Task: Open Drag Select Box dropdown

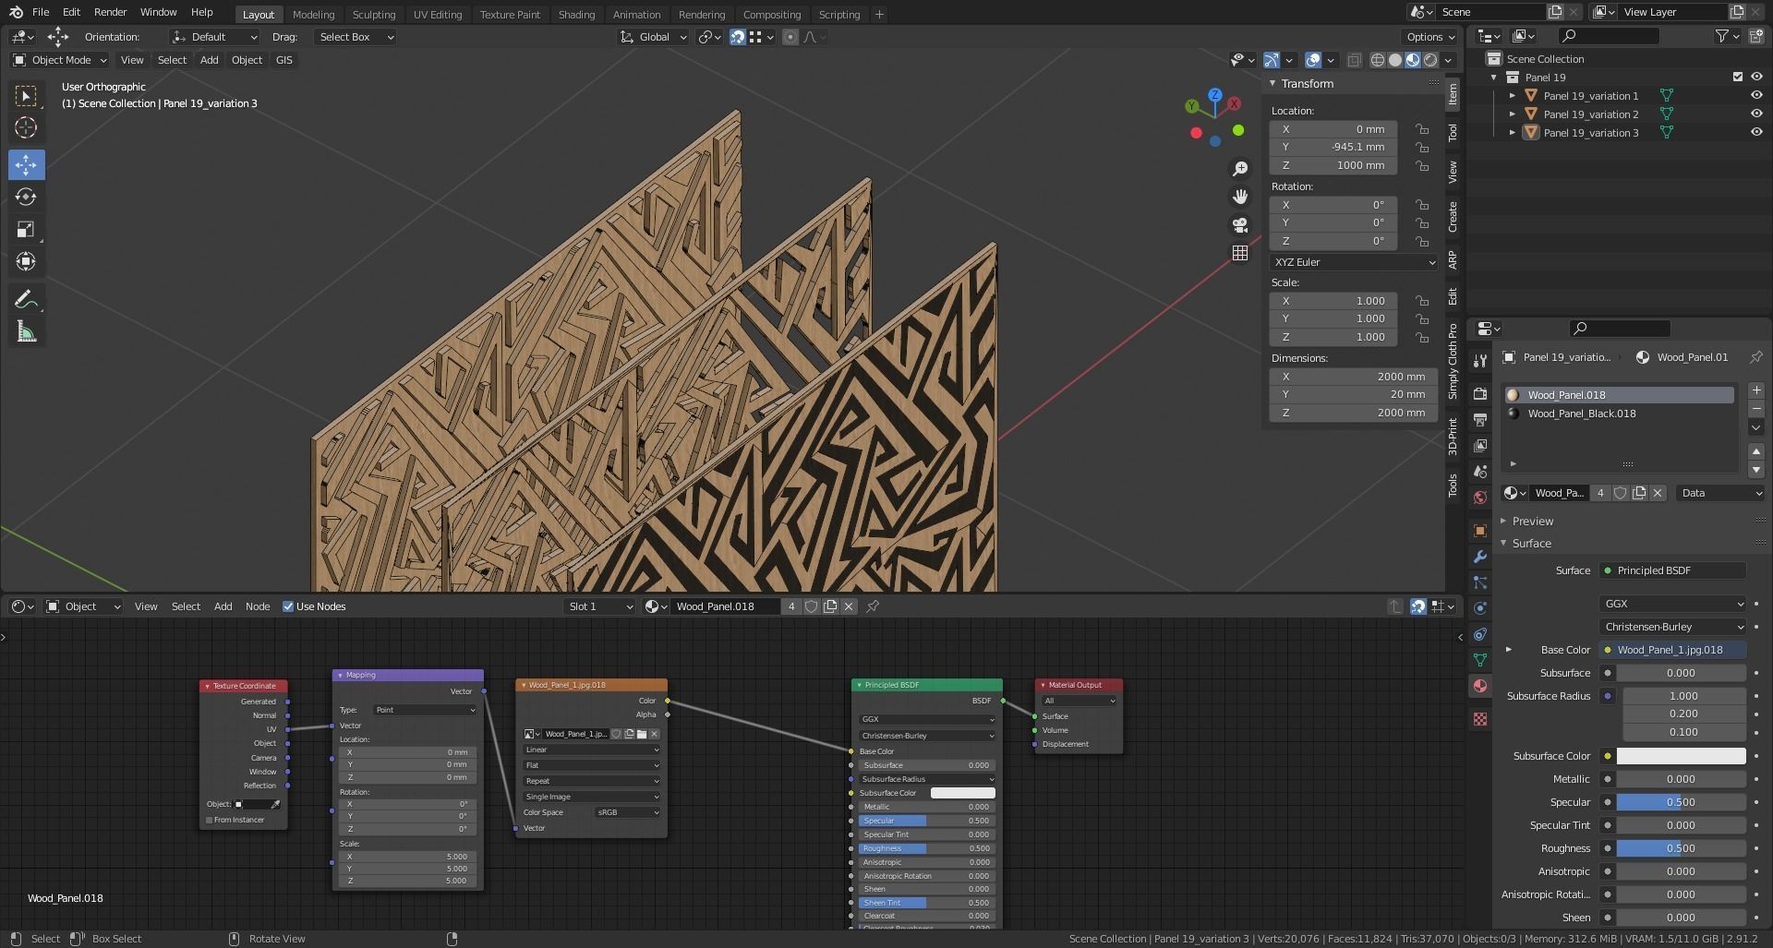Action: (355, 37)
